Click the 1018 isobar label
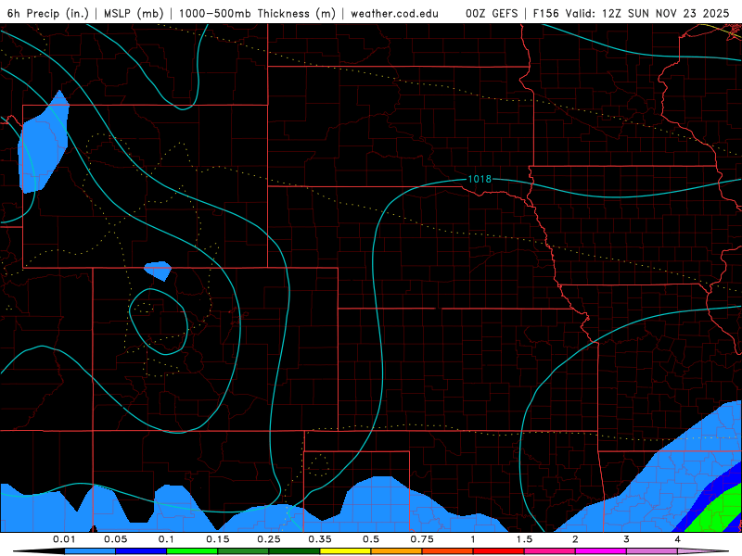The height and width of the screenshot is (556, 742). 480,179
